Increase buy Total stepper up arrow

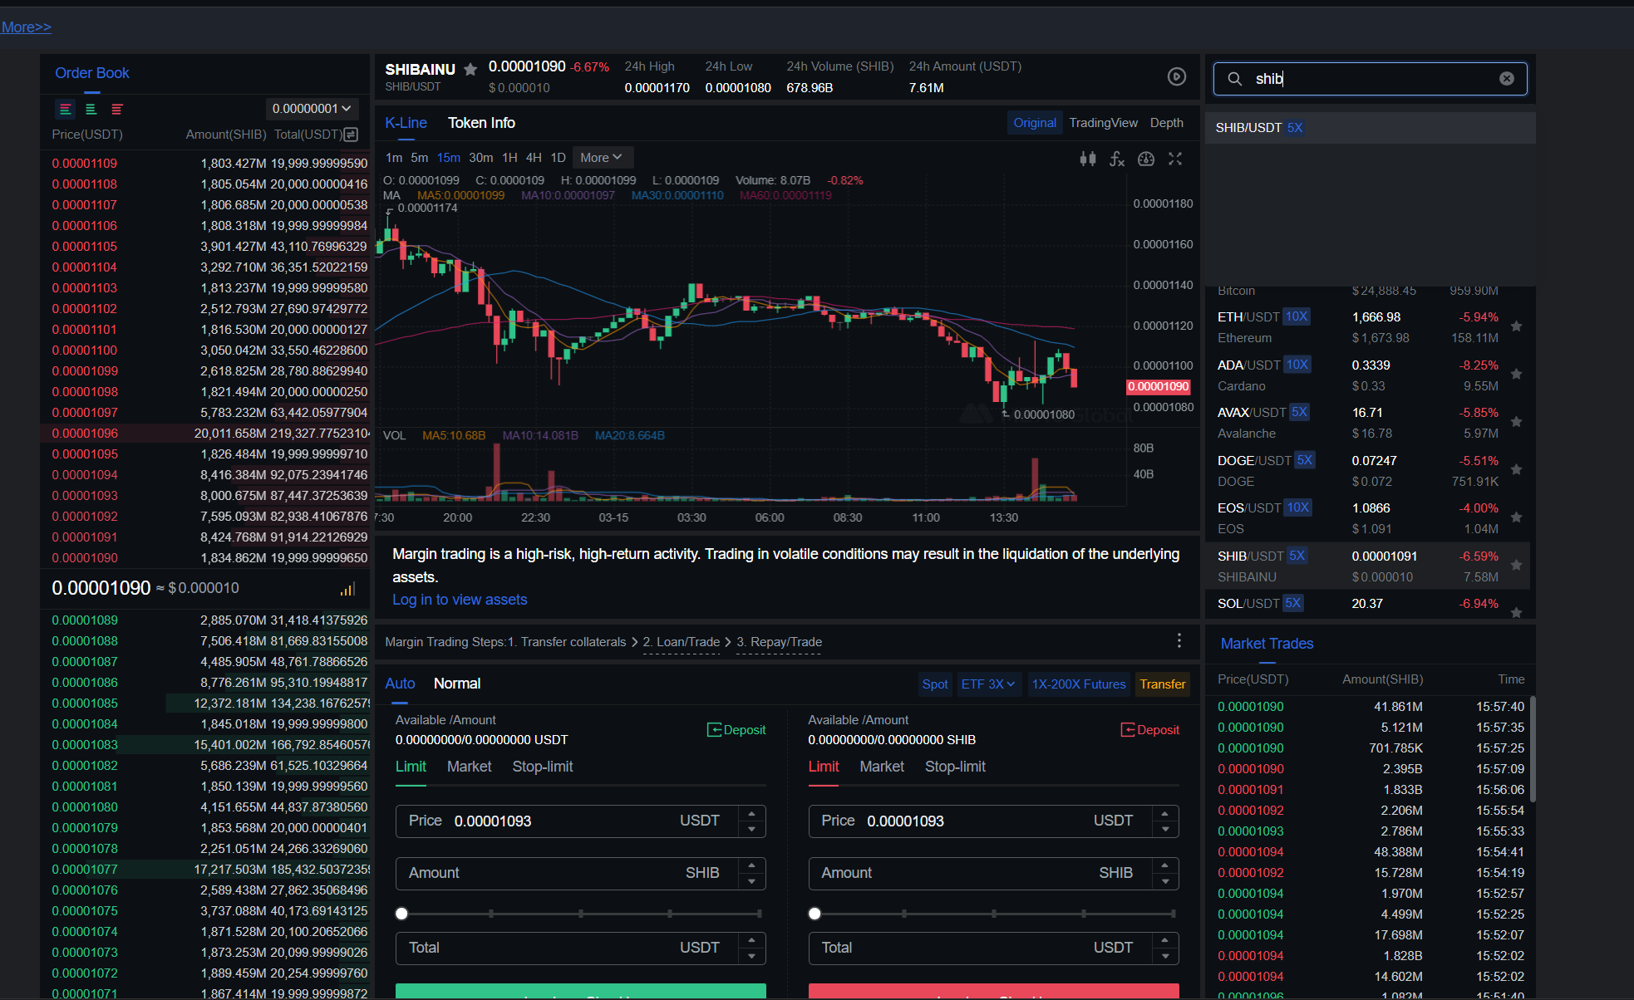(751, 940)
